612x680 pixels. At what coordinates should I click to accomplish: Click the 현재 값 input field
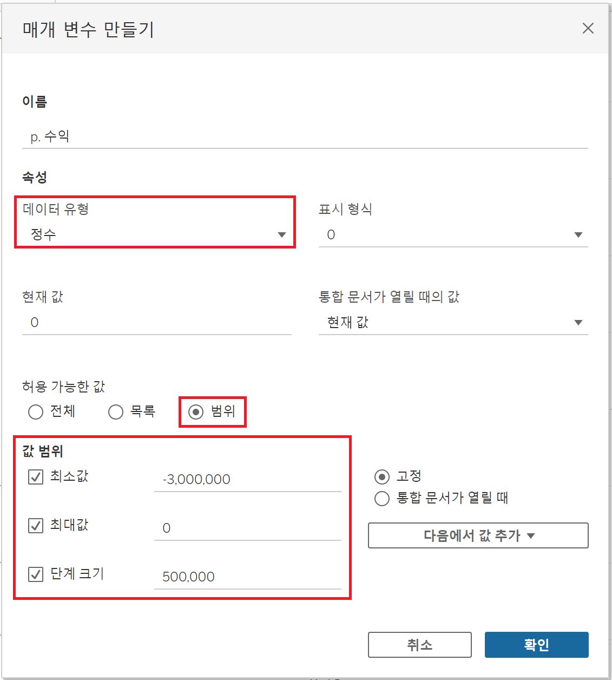pyautogui.click(x=157, y=322)
